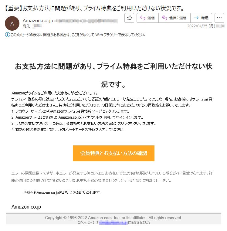Screen dimensions: 227x231
Task: Click the forward right-arrow icon
Action: tap(196, 18)
